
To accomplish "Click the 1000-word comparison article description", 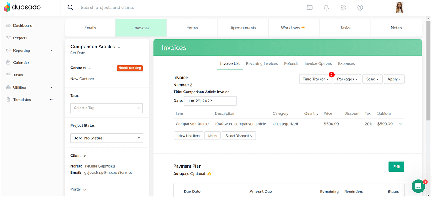I will pyautogui.click(x=241, y=124).
